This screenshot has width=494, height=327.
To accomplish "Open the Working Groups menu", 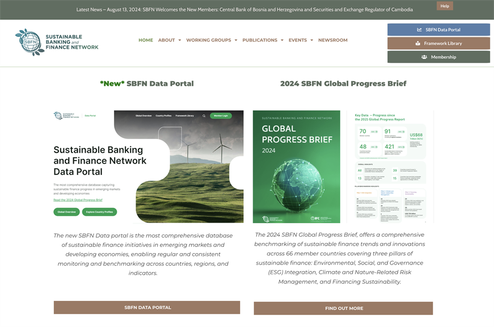I will click(x=209, y=40).
